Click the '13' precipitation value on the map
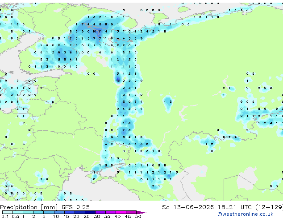The width and height of the screenshot is (283, 218). point(118,81)
